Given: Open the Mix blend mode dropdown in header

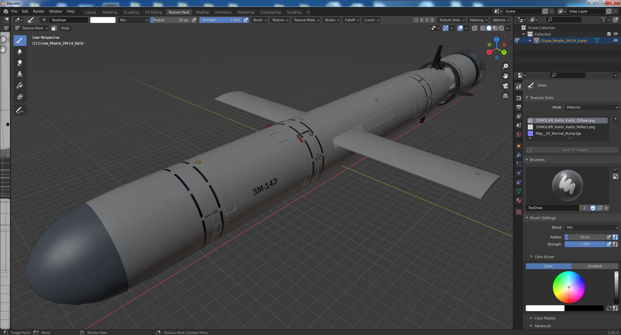Looking at the screenshot, I should (133, 20).
